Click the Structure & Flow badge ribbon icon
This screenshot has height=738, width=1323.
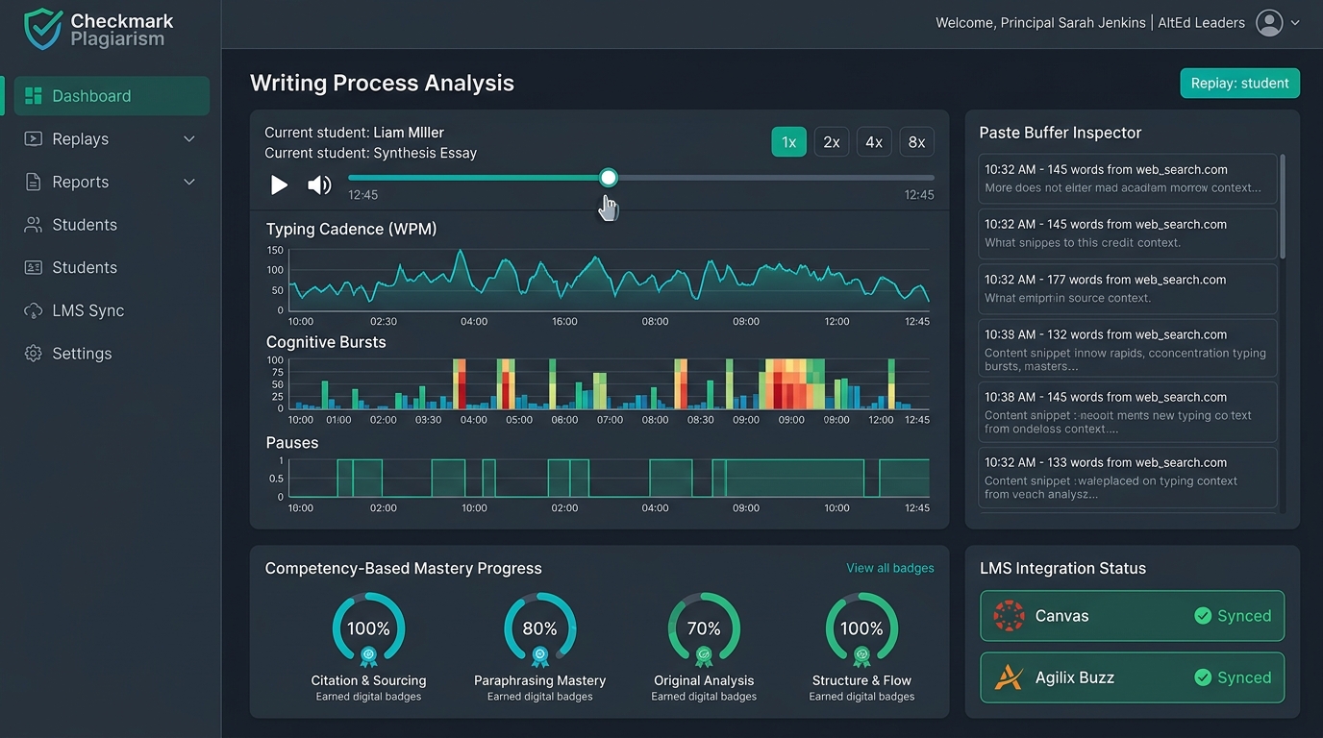coord(861,656)
